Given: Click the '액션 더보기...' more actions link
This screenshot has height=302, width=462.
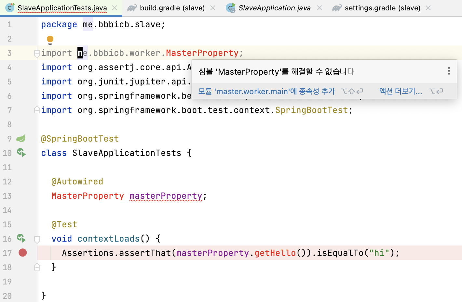Looking at the screenshot, I should point(401,91).
